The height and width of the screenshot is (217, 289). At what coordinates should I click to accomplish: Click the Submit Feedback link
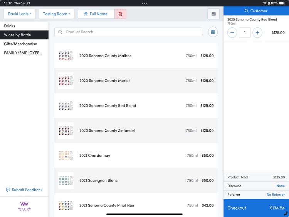[x=24, y=190]
